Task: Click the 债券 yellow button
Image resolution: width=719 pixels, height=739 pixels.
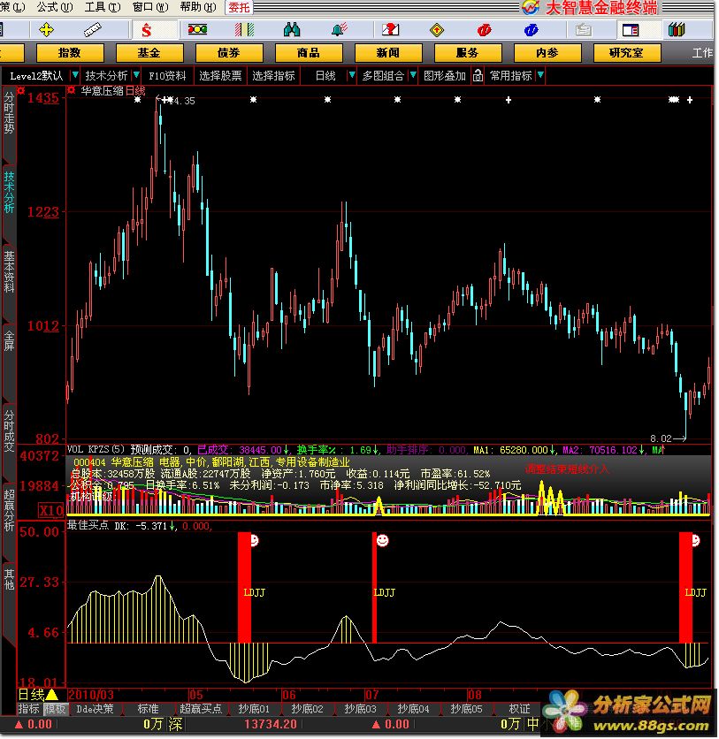Action: click(229, 53)
